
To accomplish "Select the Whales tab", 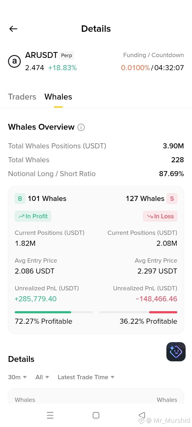I will (x=58, y=97).
